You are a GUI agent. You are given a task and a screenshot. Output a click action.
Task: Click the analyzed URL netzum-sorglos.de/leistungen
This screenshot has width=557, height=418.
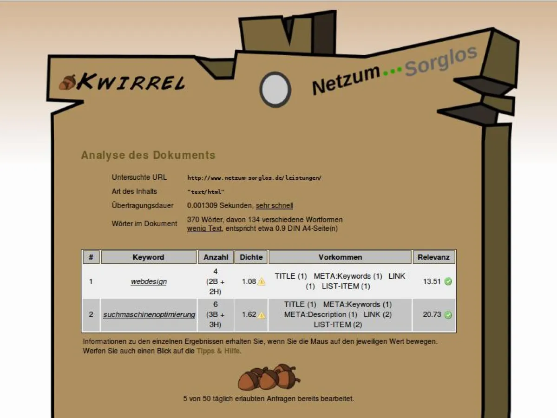point(255,177)
